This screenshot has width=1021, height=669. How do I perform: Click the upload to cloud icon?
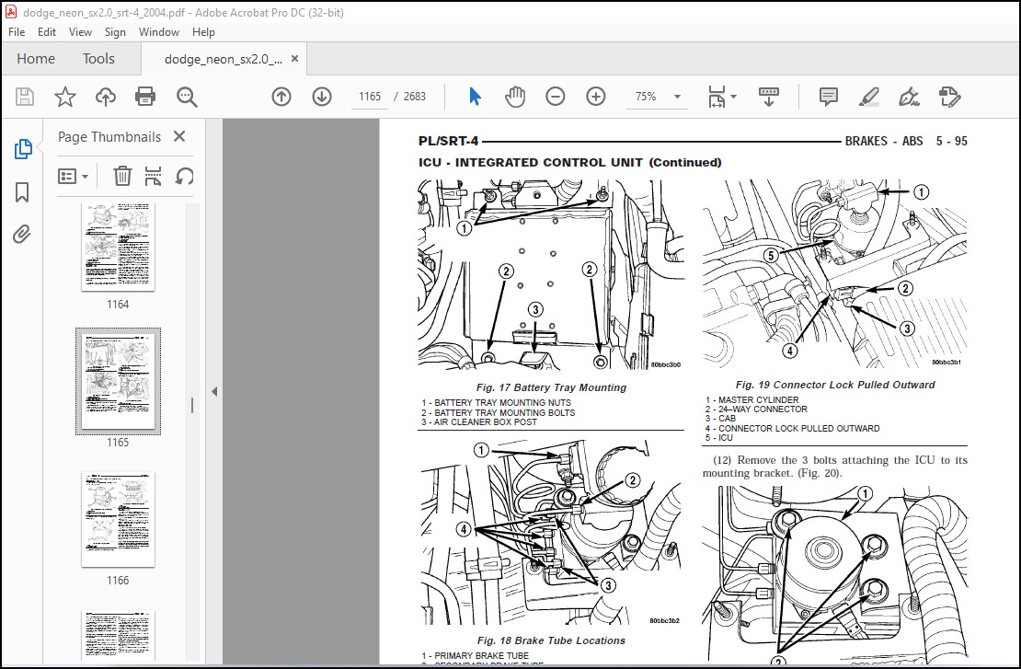click(106, 97)
